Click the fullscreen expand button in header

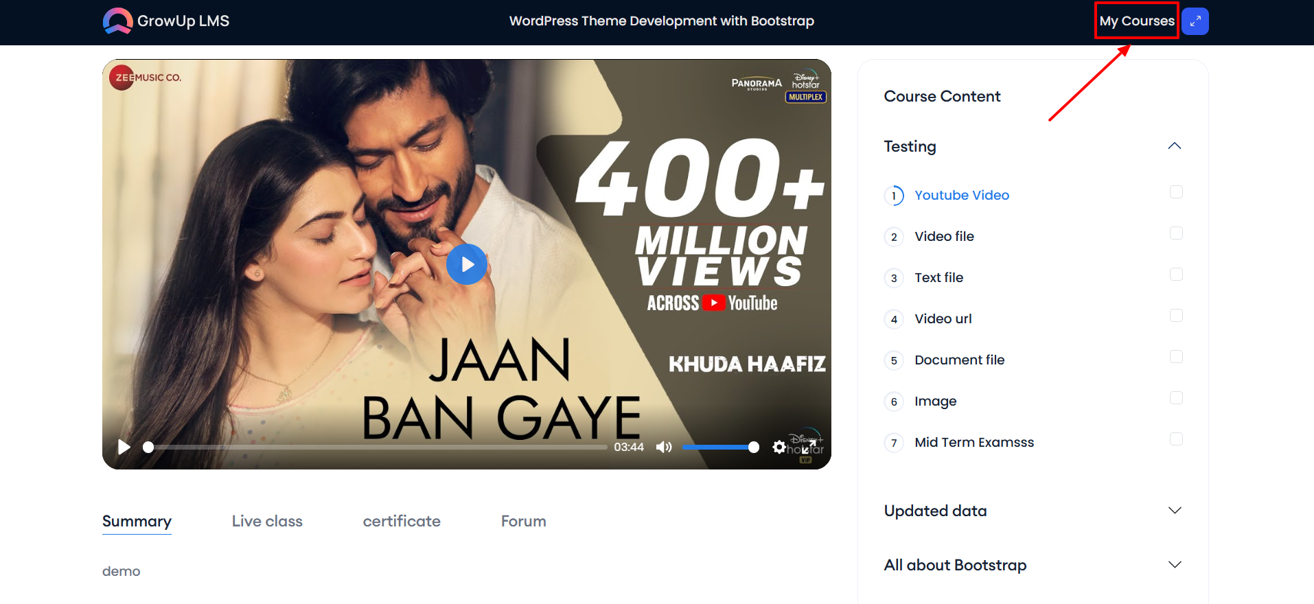tap(1195, 21)
